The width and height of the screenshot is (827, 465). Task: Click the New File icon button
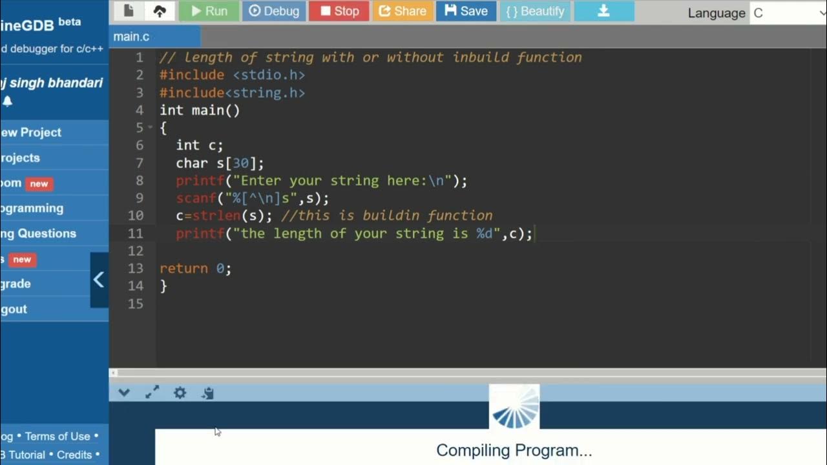pos(129,11)
